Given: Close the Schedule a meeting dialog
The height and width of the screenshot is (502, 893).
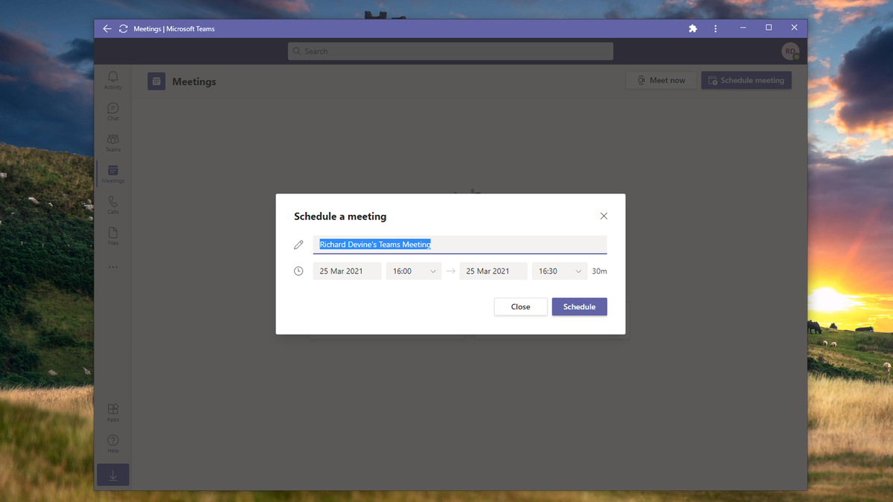Looking at the screenshot, I should point(604,216).
